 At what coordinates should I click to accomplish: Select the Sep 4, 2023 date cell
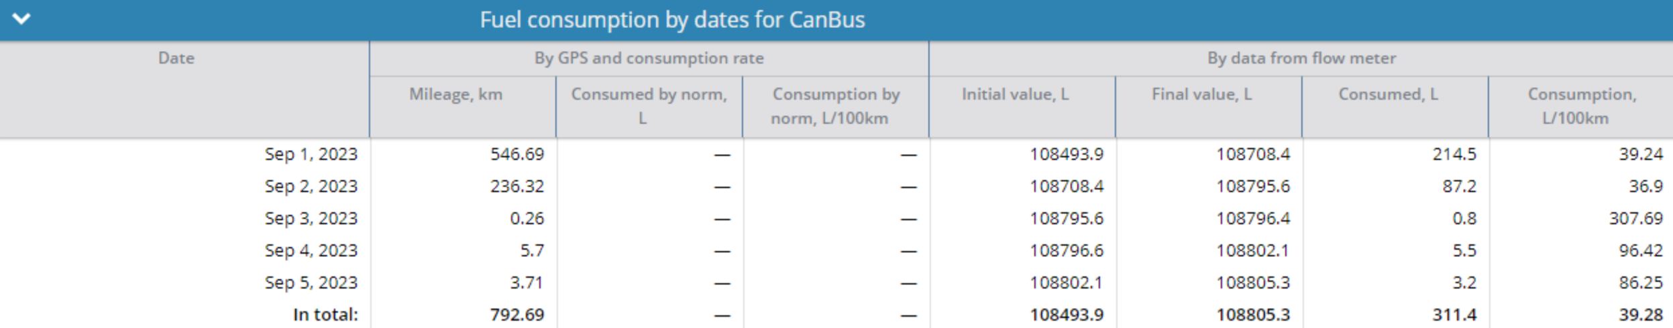coord(311,250)
